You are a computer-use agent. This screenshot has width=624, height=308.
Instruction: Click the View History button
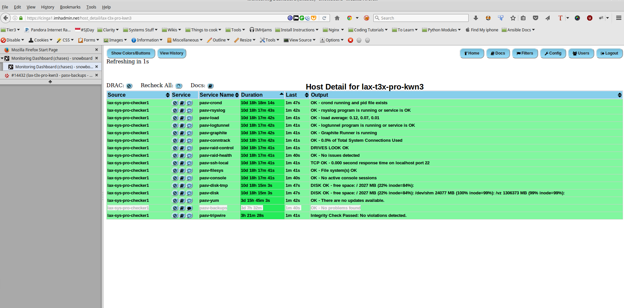point(172,53)
